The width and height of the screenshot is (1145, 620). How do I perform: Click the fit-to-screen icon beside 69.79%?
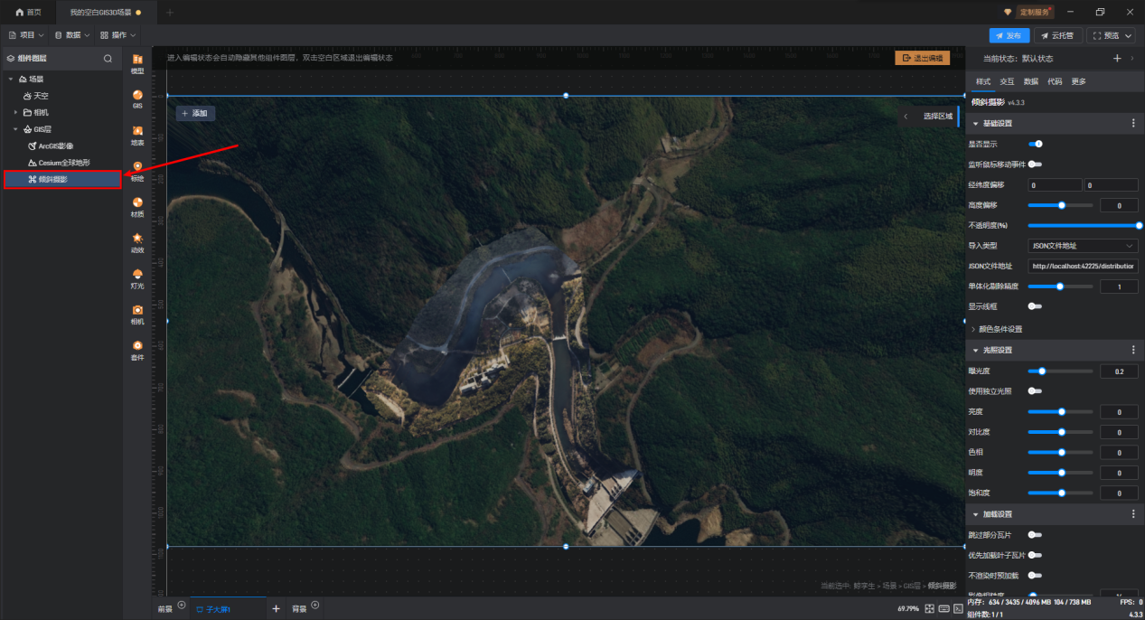click(929, 608)
